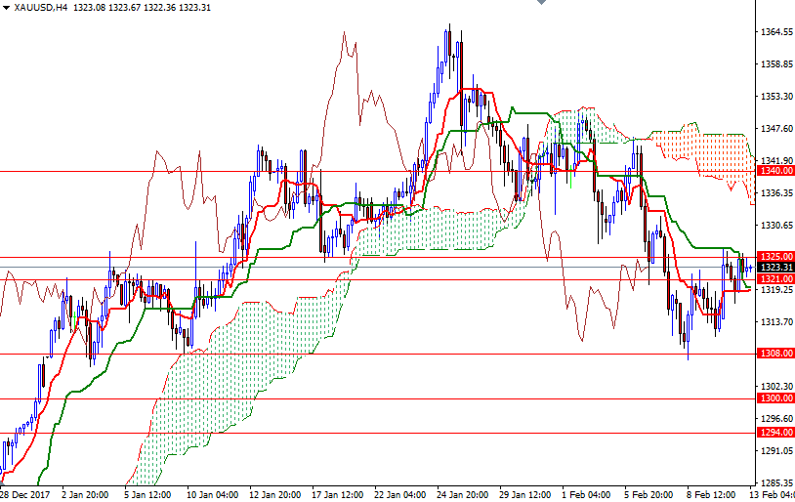
Task: Click the 1 Feb 04:00 time label
Action: tap(586, 495)
